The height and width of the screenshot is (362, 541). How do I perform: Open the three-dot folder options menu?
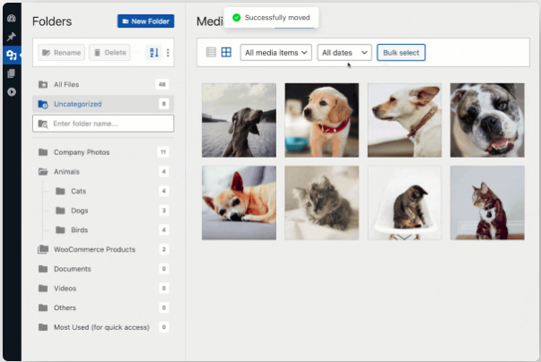pos(168,53)
